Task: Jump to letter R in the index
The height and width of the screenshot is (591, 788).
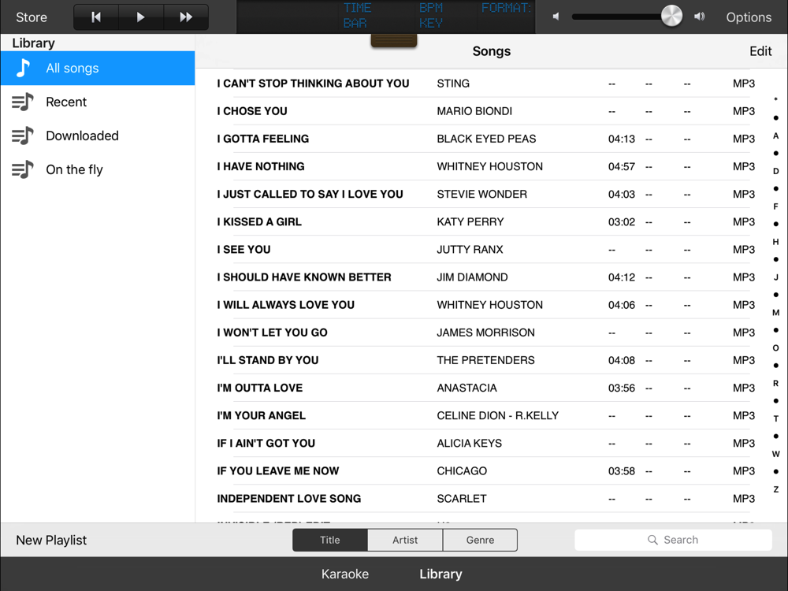Action: click(x=776, y=383)
